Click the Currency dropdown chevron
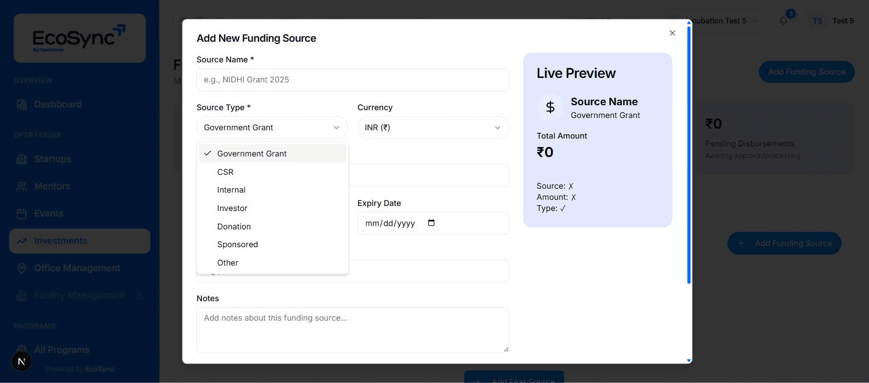The width and height of the screenshot is (869, 383). [x=498, y=127]
